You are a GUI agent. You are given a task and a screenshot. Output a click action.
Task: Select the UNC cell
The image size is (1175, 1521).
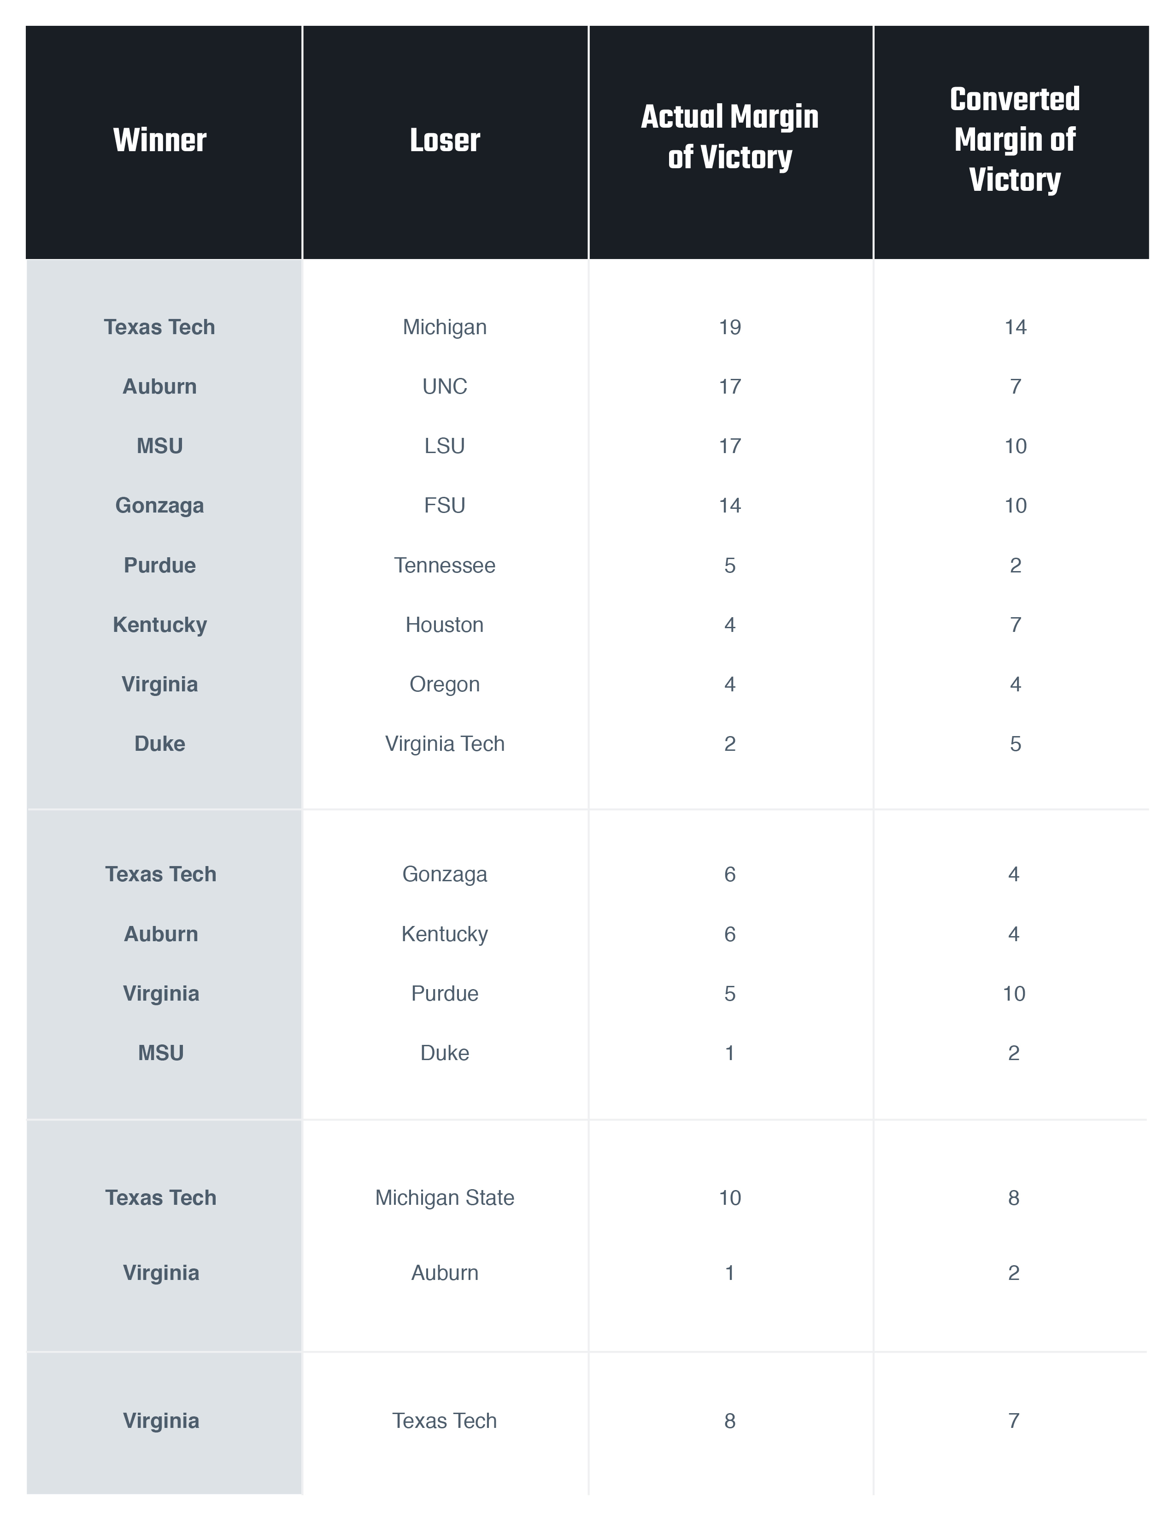point(445,387)
